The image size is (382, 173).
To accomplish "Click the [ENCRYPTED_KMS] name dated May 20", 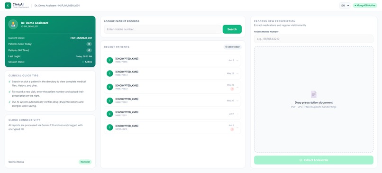I will tap(127, 99).
